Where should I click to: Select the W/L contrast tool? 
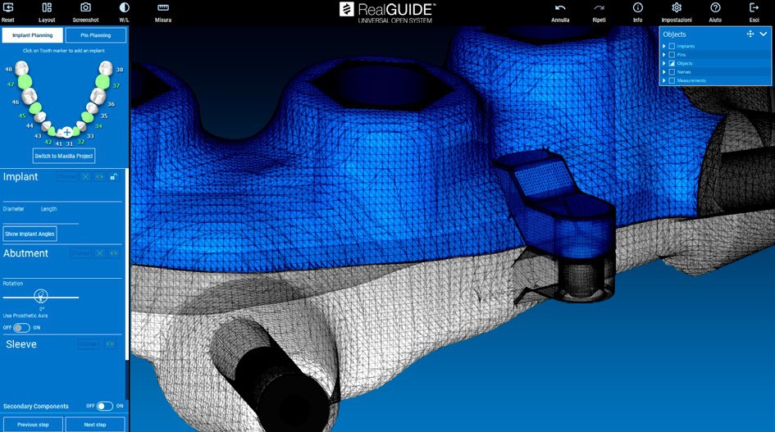click(x=124, y=8)
